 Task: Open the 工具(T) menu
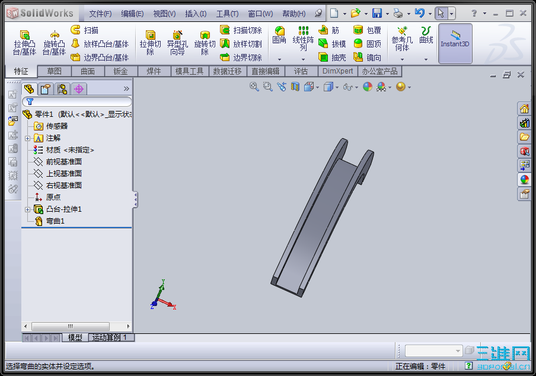227,14
